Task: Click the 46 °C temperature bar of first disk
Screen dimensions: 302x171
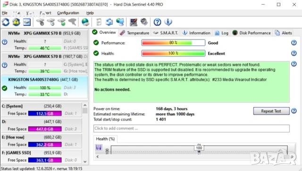Action: [45, 48]
